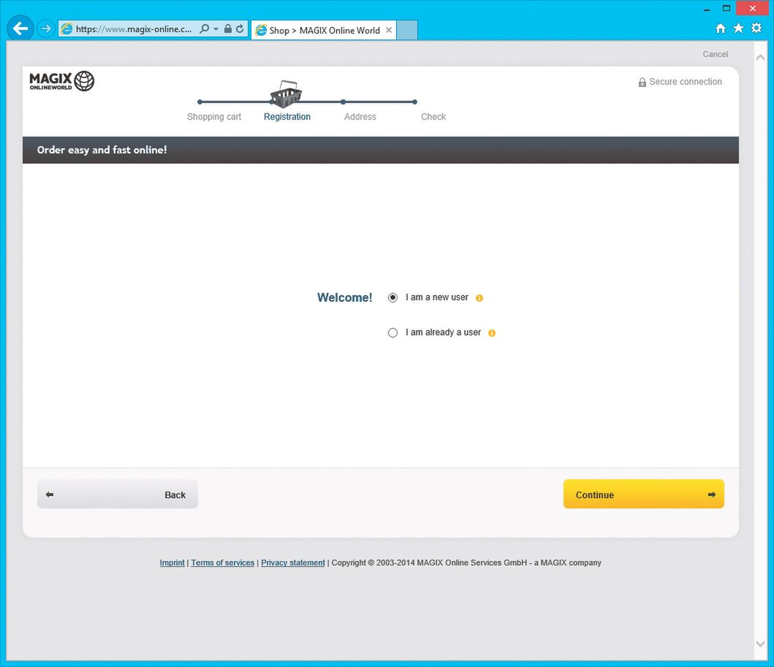The width and height of the screenshot is (774, 667).
Task: Click the MAGIX Online World logo
Action: [x=61, y=81]
